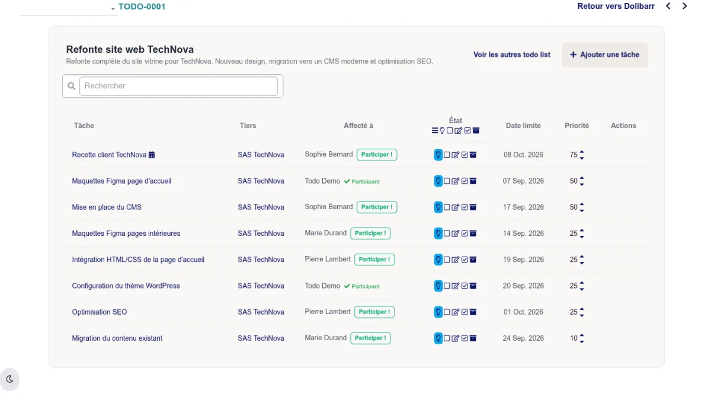The height and width of the screenshot is (403, 711).
Task: Archive Maquettes Figma pages intérieures task
Action: [x=473, y=234]
